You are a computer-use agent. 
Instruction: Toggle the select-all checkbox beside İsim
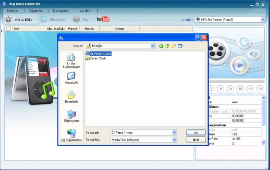click(x=8, y=29)
